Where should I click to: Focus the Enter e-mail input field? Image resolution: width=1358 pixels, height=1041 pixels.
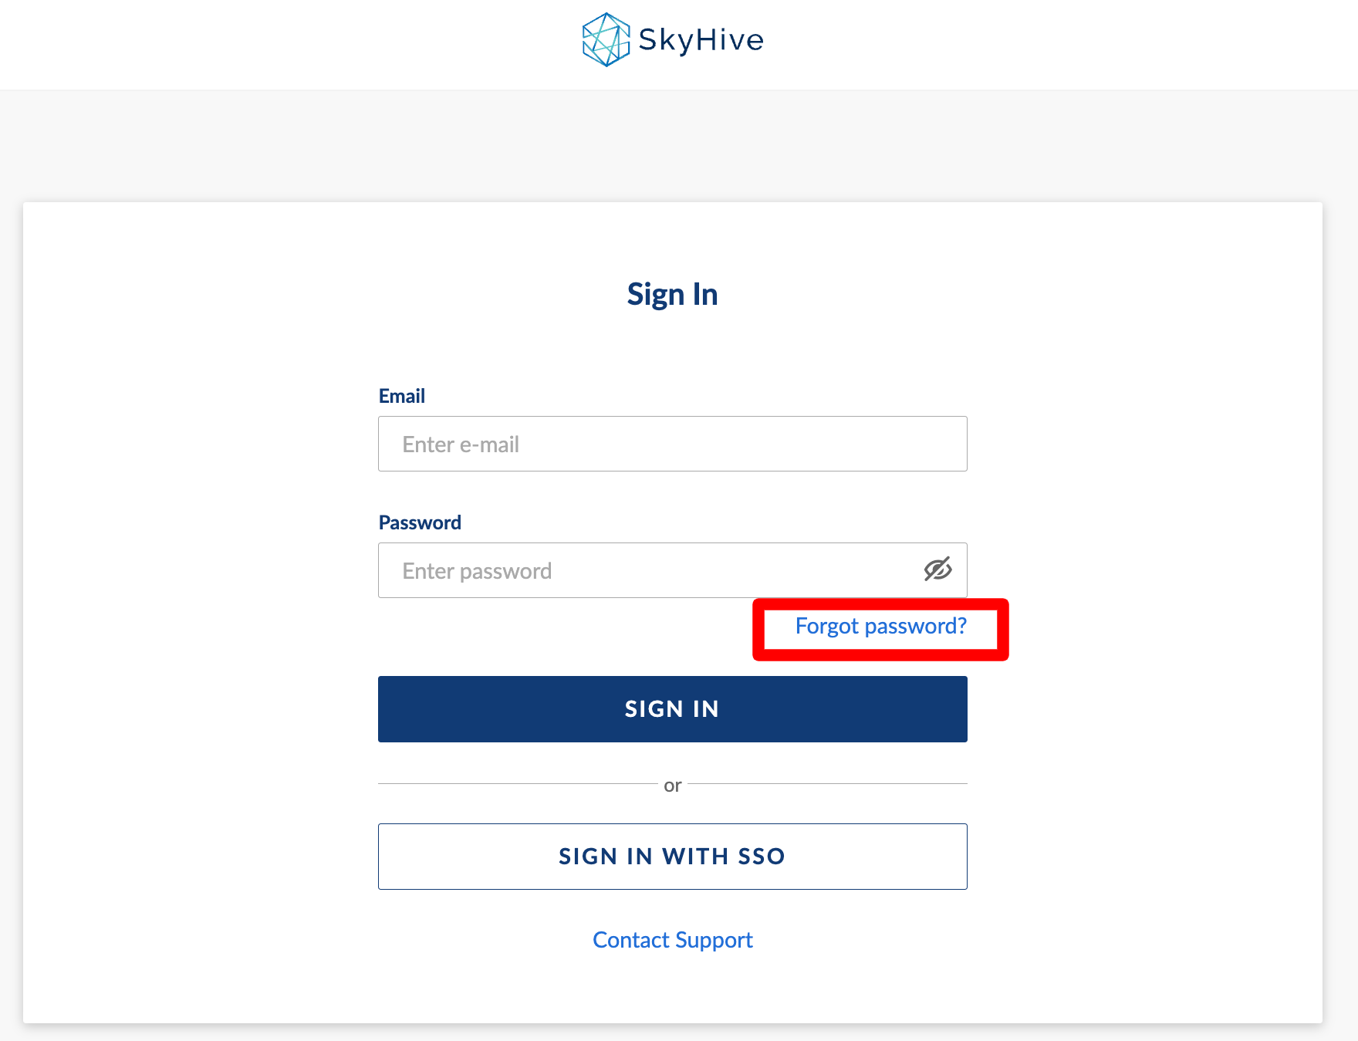[x=673, y=444]
